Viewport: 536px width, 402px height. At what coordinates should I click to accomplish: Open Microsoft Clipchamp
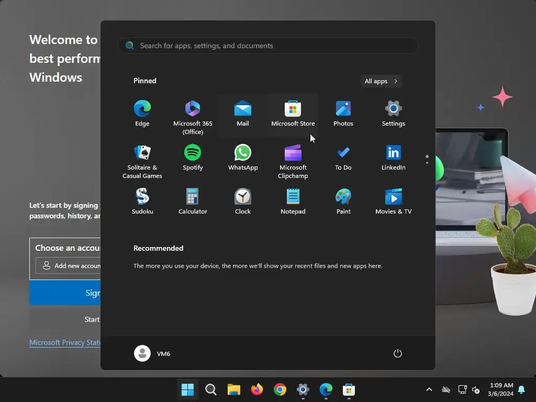(293, 161)
